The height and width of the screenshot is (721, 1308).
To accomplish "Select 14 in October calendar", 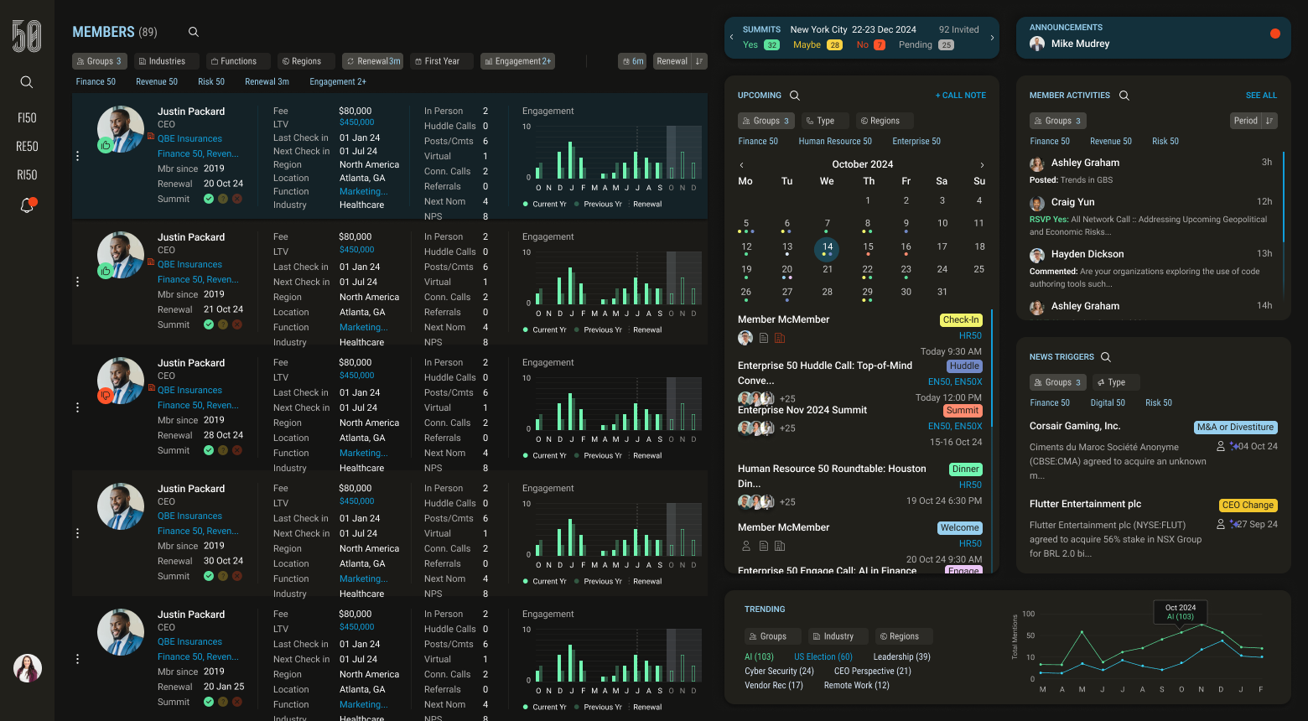I will (x=827, y=248).
